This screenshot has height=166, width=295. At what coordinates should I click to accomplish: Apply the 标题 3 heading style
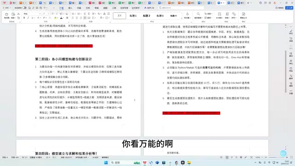point(160,16)
